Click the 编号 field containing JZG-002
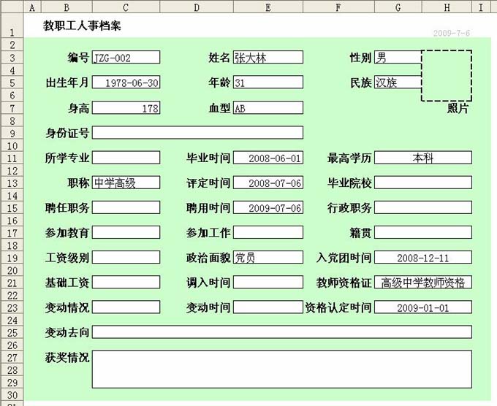The width and height of the screenshot is (497, 406). [126, 58]
